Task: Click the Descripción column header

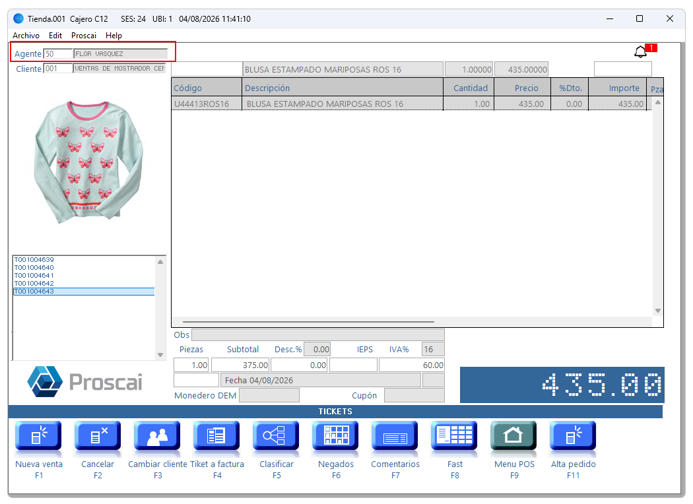Action: pyautogui.click(x=343, y=88)
